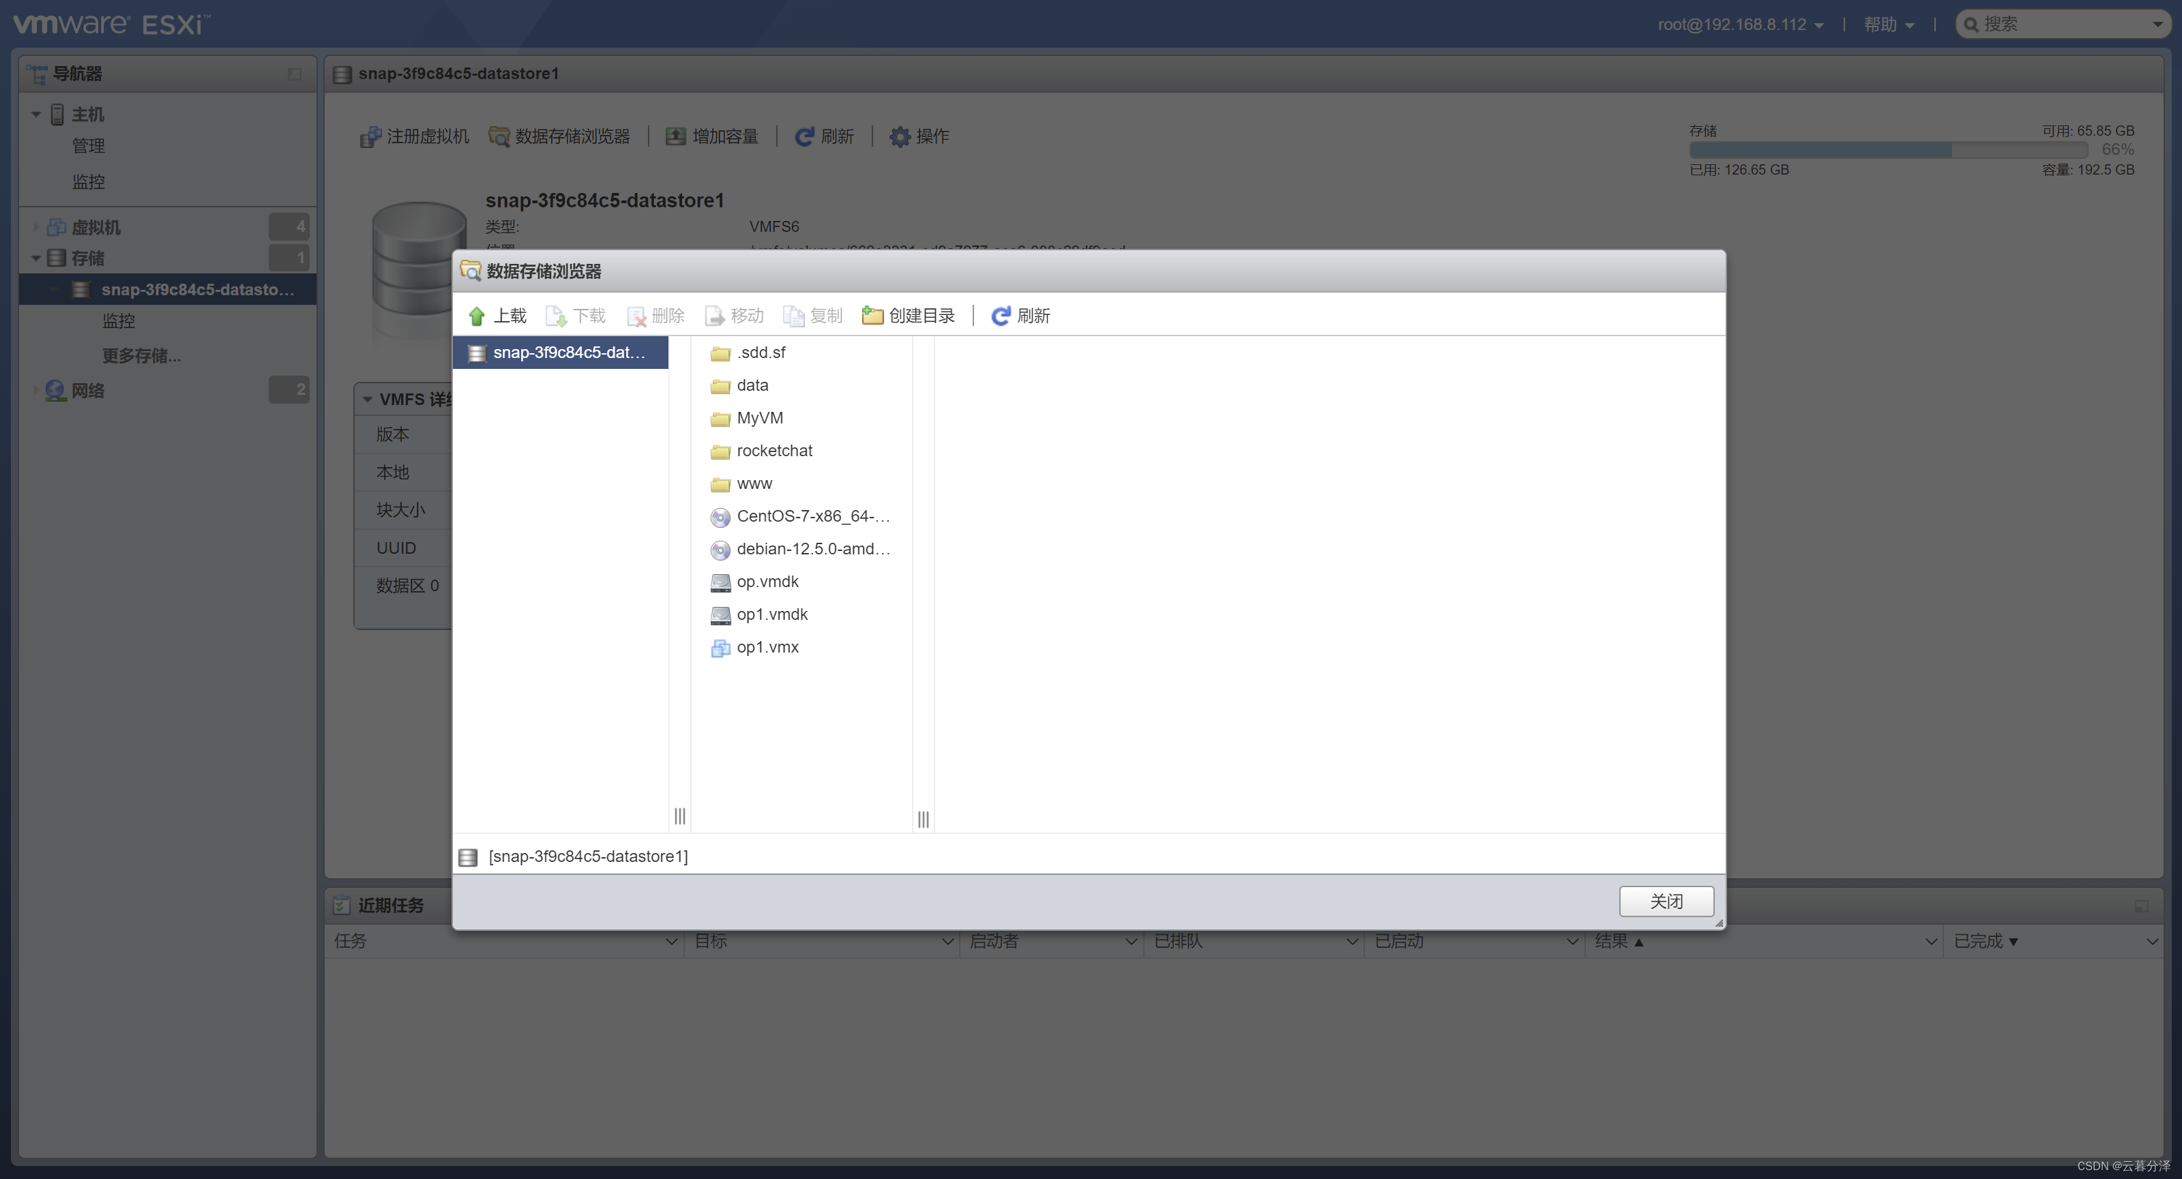Click the Close (关闭) button
Image resolution: width=2182 pixels, height=1179 pixels.
click(1665, 901)
